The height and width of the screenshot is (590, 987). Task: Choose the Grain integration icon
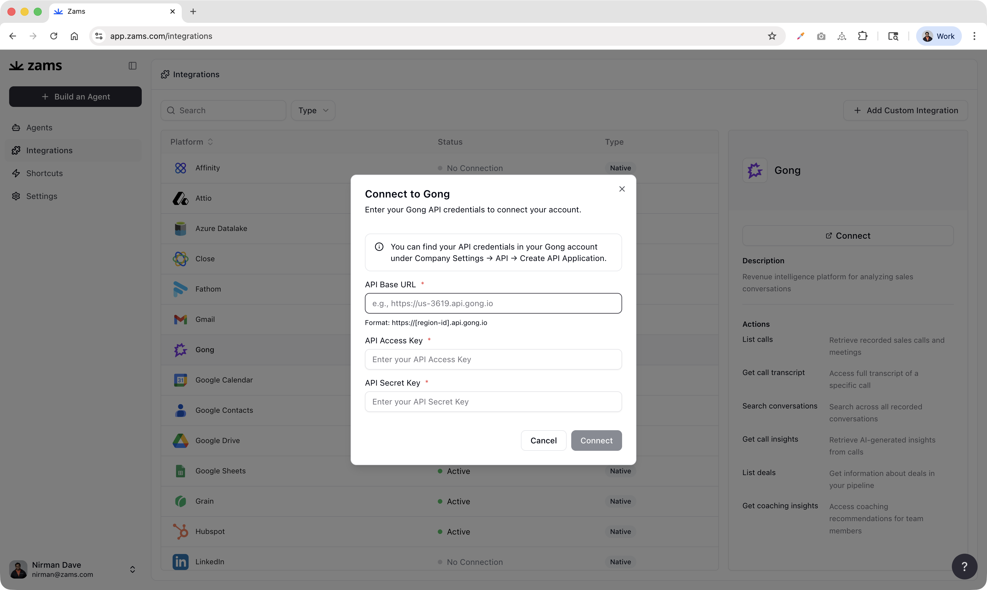click(x=180, y=501)
